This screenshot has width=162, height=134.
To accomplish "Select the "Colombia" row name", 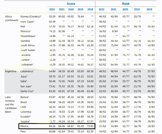I will (26, 112).
